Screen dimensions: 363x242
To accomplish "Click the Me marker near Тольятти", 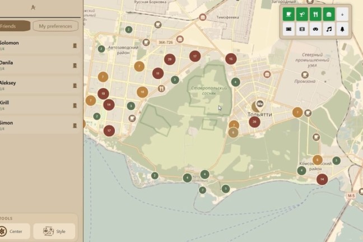I will (x=260, y=104).
